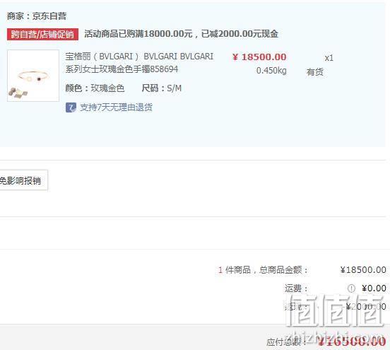Image resolution: width=390 pixels, height=350 pixels.
Task: Click the 0.450kg weight text
Action: [x=271, y=71]
